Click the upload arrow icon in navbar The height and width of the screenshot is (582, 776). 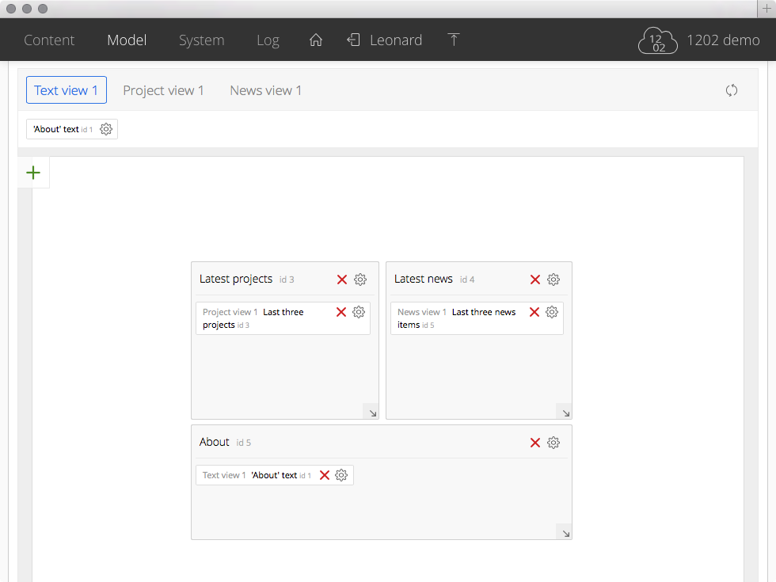[x=454, y=40]
